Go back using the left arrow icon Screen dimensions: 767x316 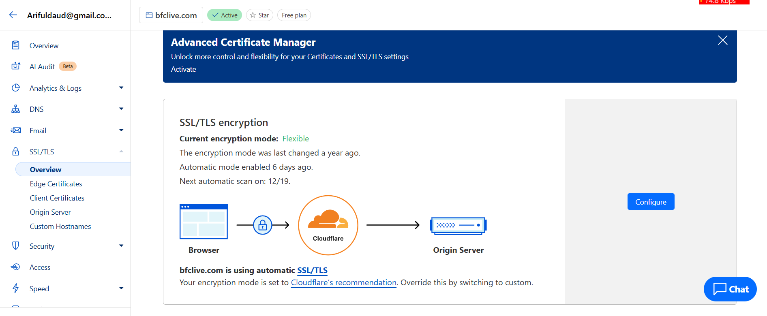pyautogui.click(x=13, y=15)
